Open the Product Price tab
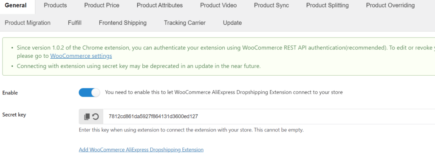The image size is (435, 157). coord(102,5)
